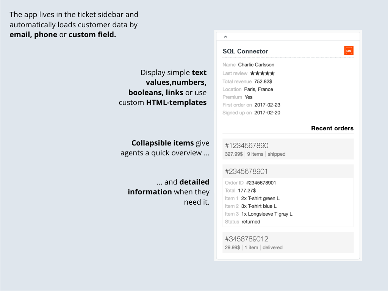Click the five-star rating next to Last review
Viewport: 388px width, 291px height.
pyautogui.click(x=262, y=73)
